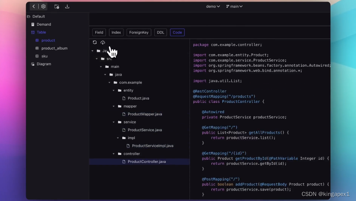
Task: Click the impl folder icon
Action: coord(124,138)
